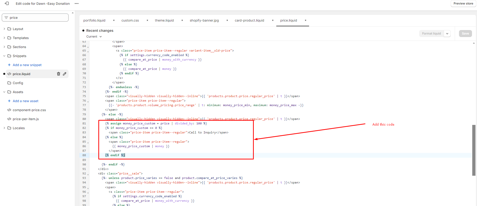The width and height of the screenshot is (477, 206).
Task: Expand the Locales folder
Action: pos(4,128)
